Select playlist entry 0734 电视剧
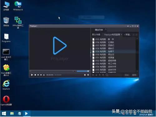Image resolution: width=156 pixels, height=117 pixels. [x=114, y=67]
